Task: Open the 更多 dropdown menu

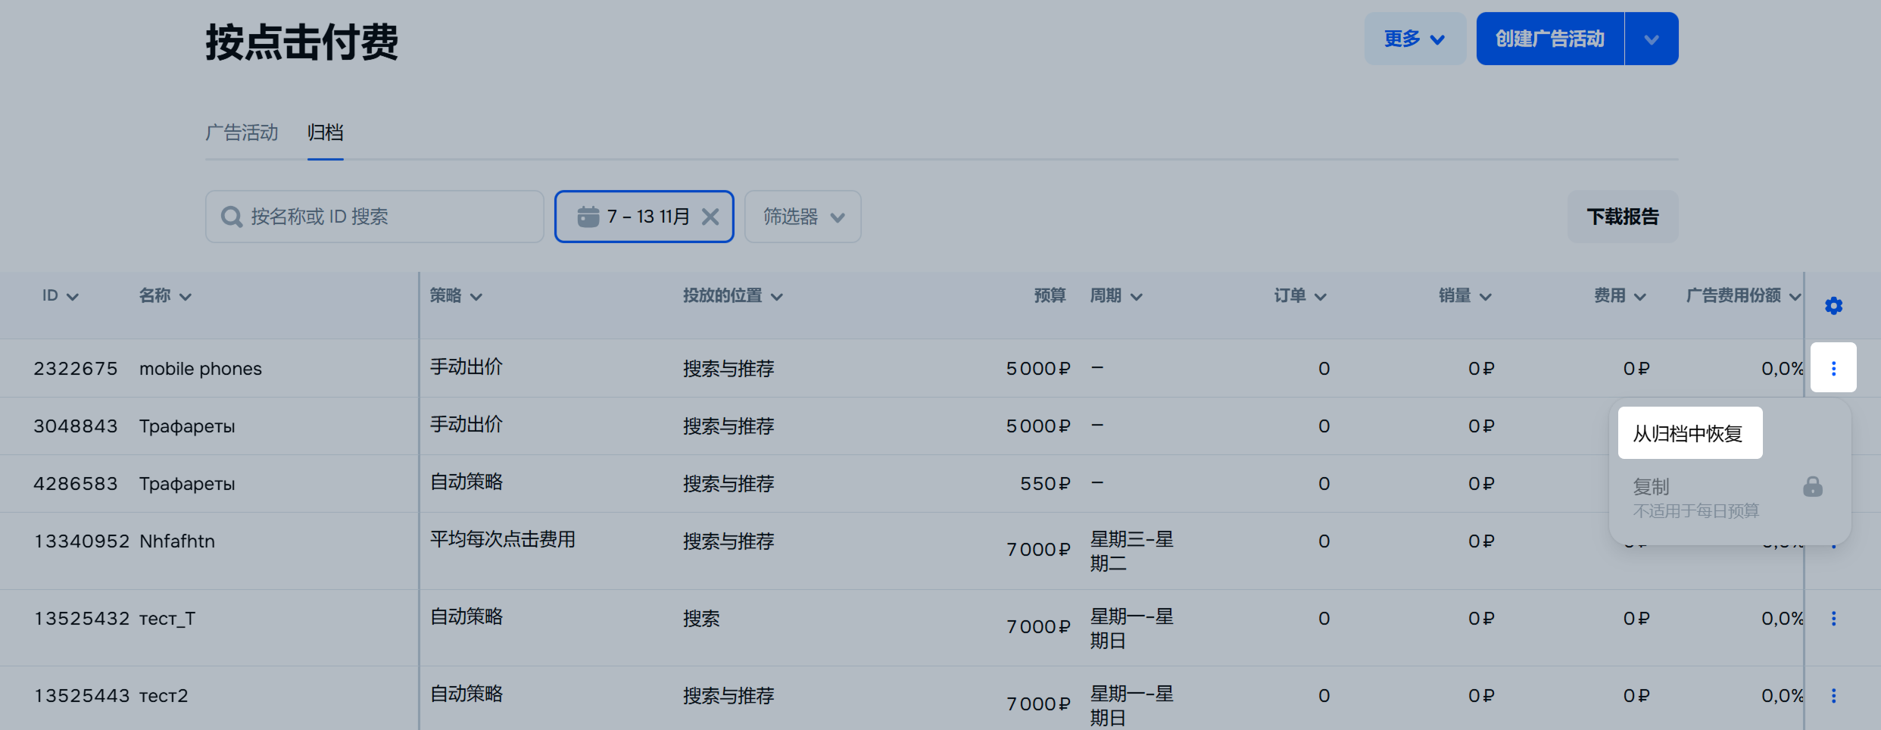Action: point(1415,39)
